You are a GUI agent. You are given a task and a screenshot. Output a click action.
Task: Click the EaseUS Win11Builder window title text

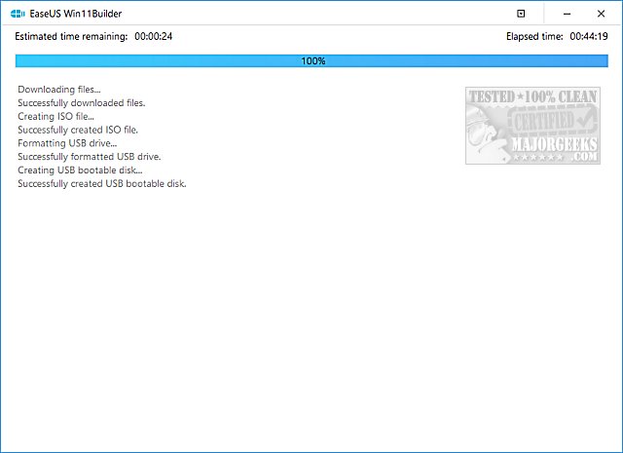click(x=76, y=14)
